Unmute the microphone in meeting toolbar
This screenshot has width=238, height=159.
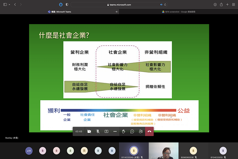click(98, 131)
